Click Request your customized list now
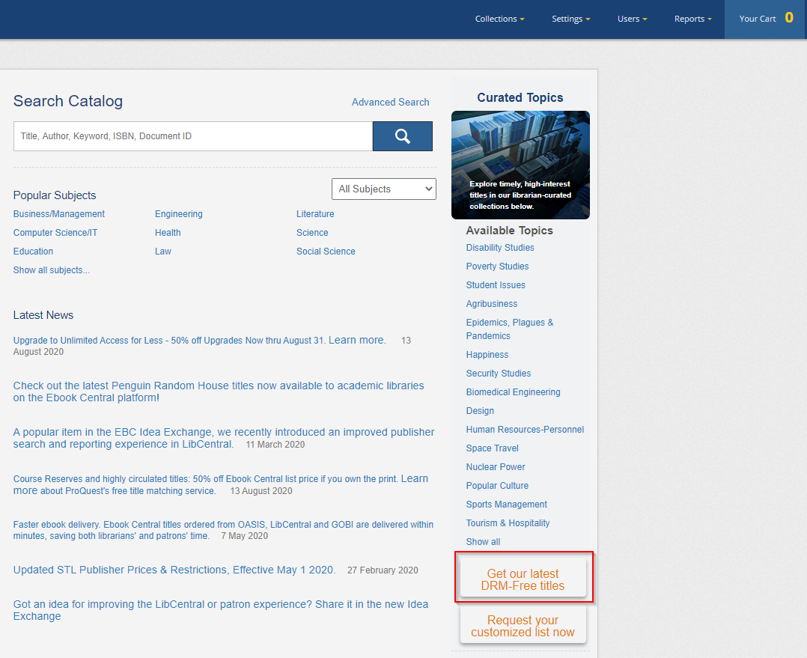 coord(523,626)
